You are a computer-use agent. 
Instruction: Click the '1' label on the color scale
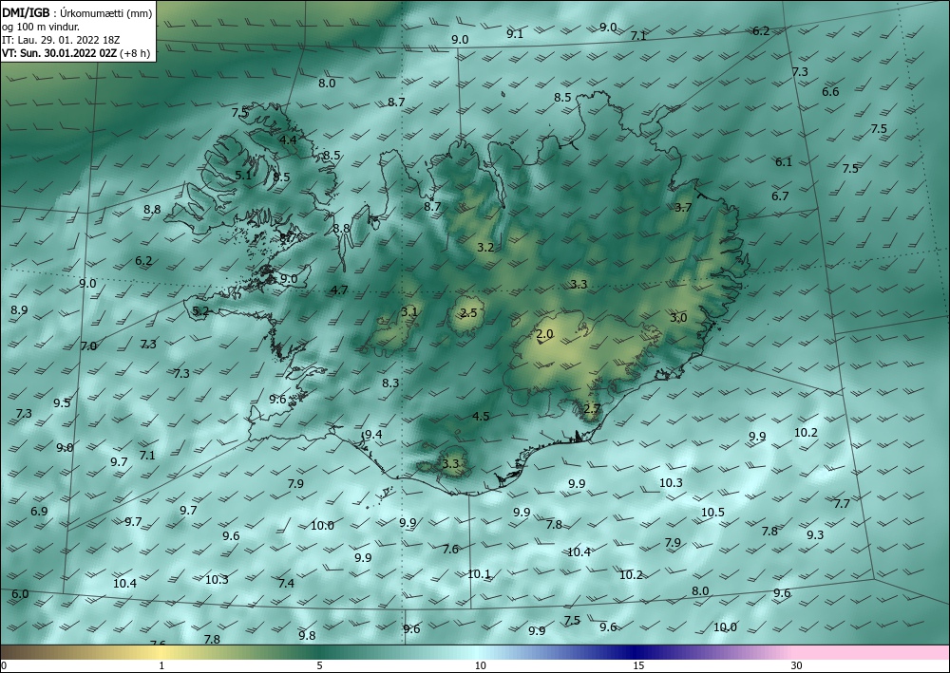coord(161,665)
